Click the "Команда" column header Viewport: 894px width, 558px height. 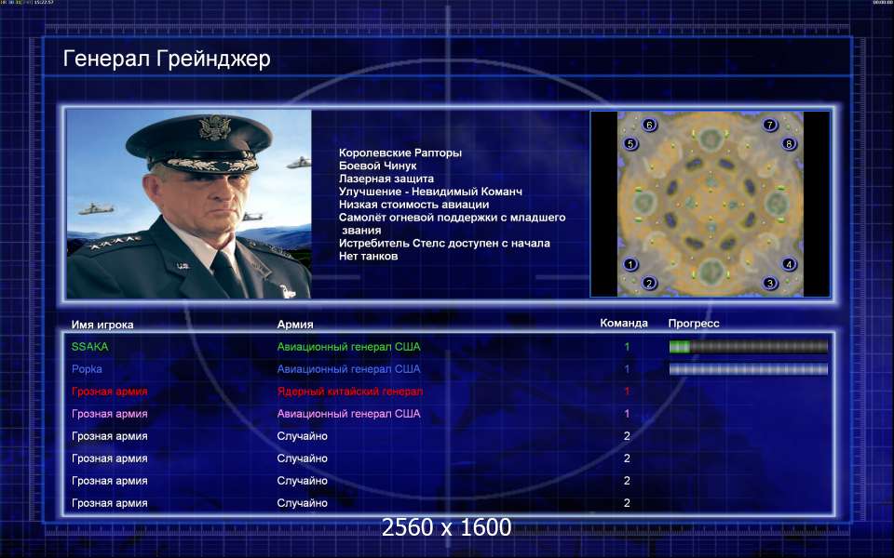tap(624, 324)
